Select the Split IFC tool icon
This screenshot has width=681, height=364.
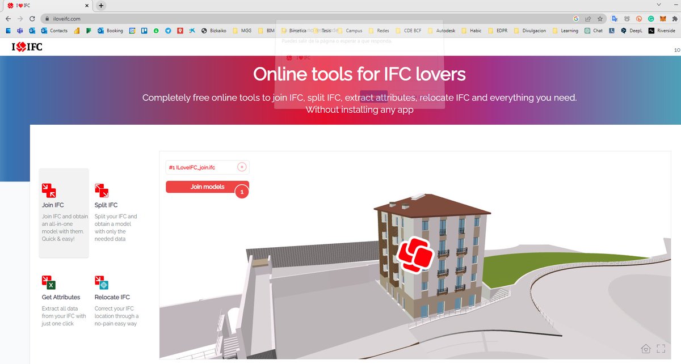pos(102,191)
